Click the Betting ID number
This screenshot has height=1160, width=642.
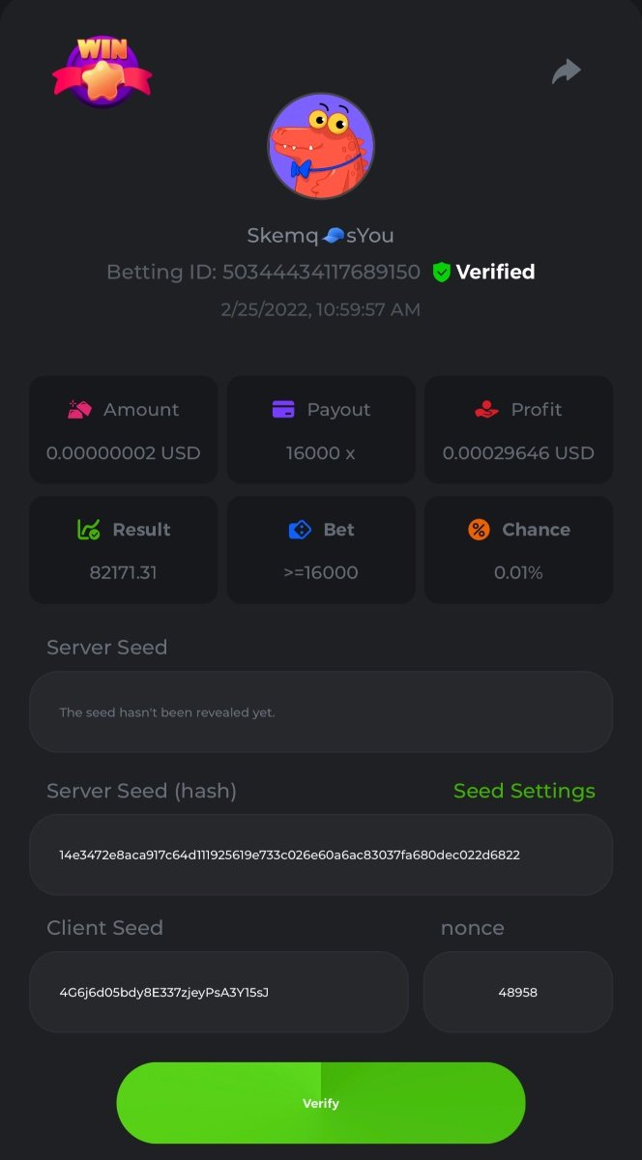coord(321,273)
